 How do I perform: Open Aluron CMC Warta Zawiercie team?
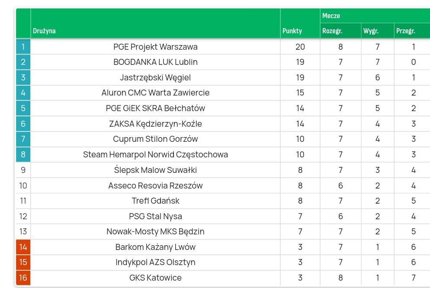(155, 93)
